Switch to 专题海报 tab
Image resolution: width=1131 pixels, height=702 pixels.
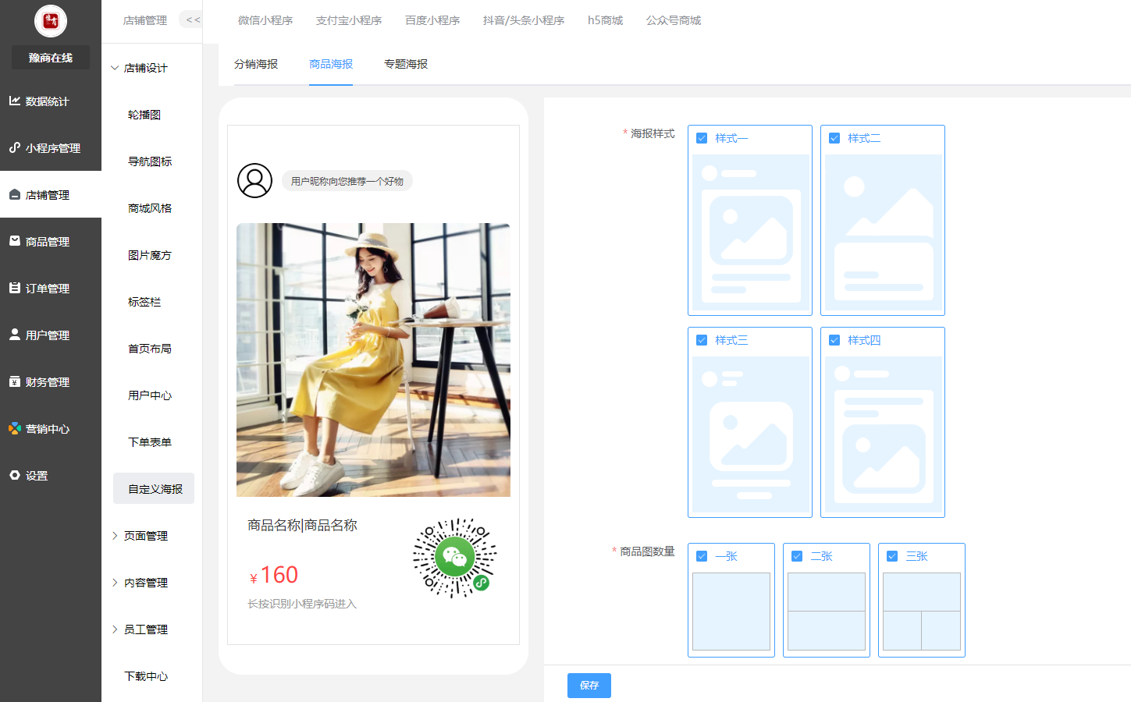coord(406,64)
